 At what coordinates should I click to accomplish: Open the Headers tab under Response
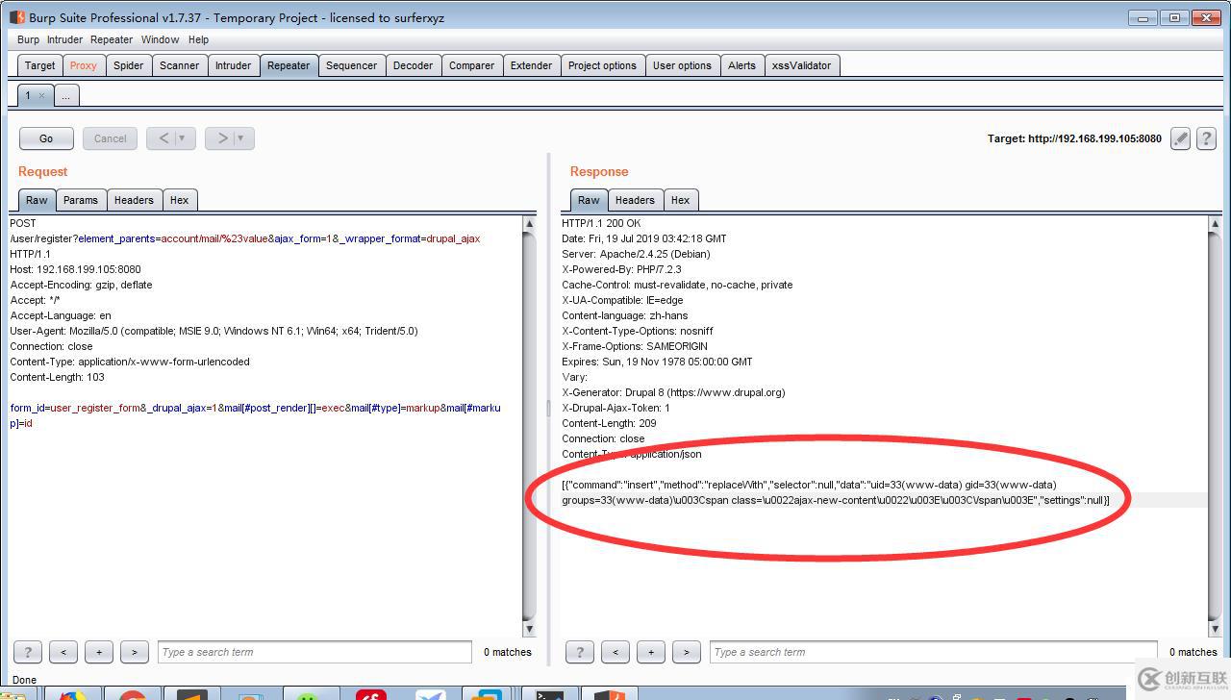tap(635, 200)
